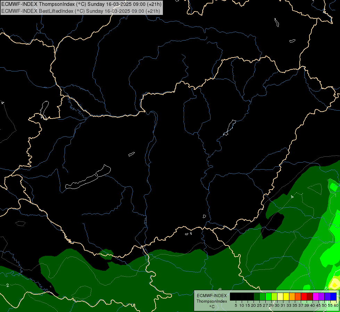Click the legend scale value 40
340x312 pixels.
click(313, 305)
